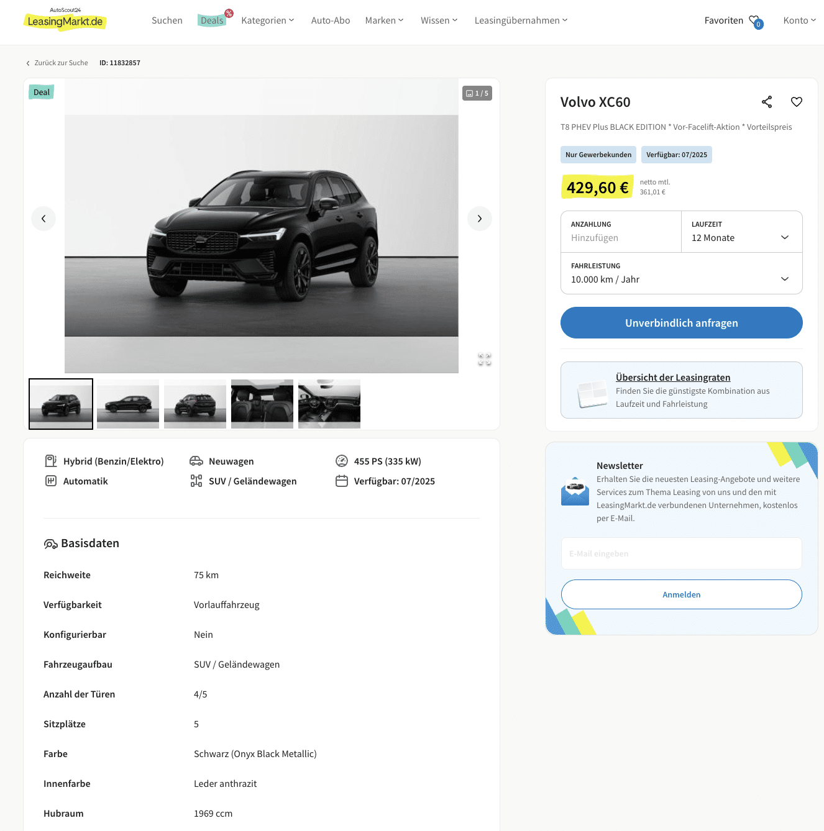Click the Volvo XC60 title

(595, 102)
